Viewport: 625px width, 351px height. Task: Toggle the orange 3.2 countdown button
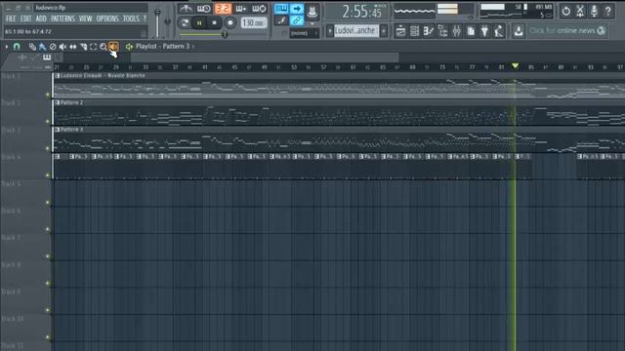pos(223,9)
